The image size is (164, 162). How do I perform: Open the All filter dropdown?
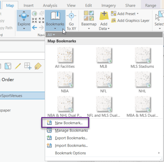51,35
